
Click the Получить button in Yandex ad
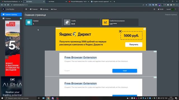134,44
